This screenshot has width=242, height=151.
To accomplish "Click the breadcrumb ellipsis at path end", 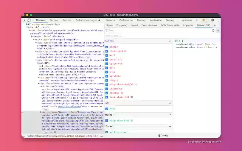I will pos(102,136).
